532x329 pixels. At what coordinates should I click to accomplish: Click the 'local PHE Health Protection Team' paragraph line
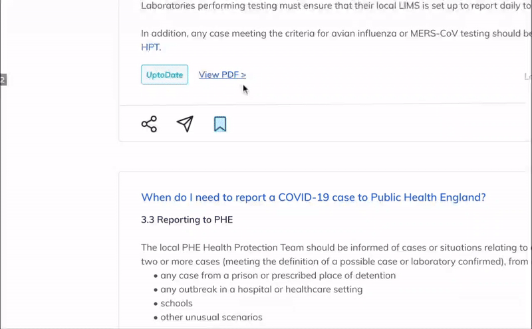336,248
